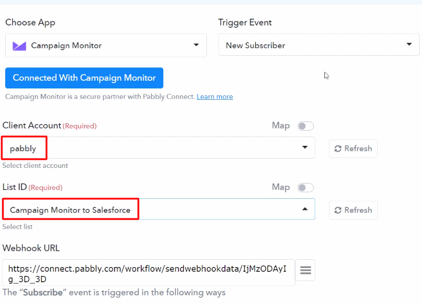Open the Trigger Event dropdown showing New Subscriber

[319, 45]
